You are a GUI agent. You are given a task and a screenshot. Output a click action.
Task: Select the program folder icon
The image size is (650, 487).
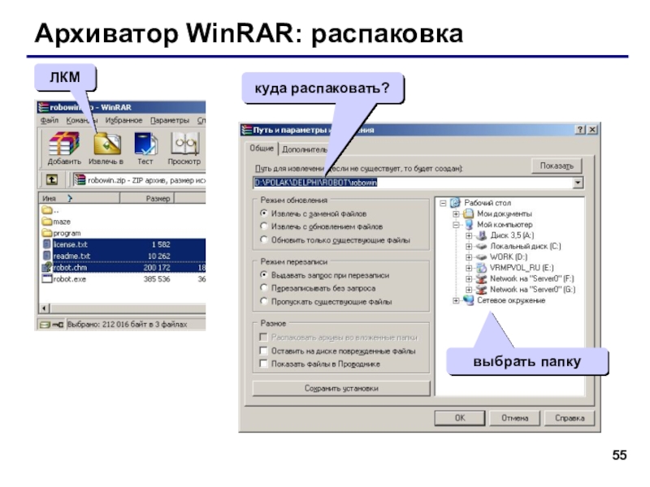pyautogui.click(x=47, y=233)
